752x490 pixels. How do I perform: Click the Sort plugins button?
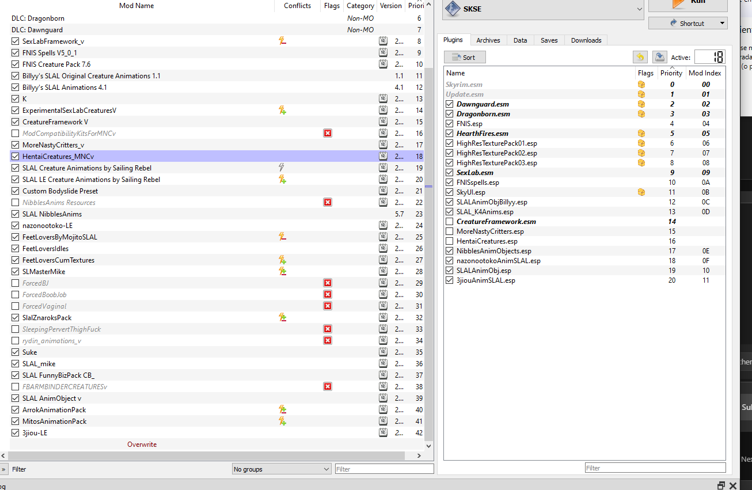[465, 57]
